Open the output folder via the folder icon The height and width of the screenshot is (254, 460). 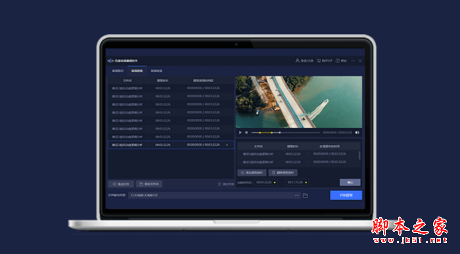[306, 196]
